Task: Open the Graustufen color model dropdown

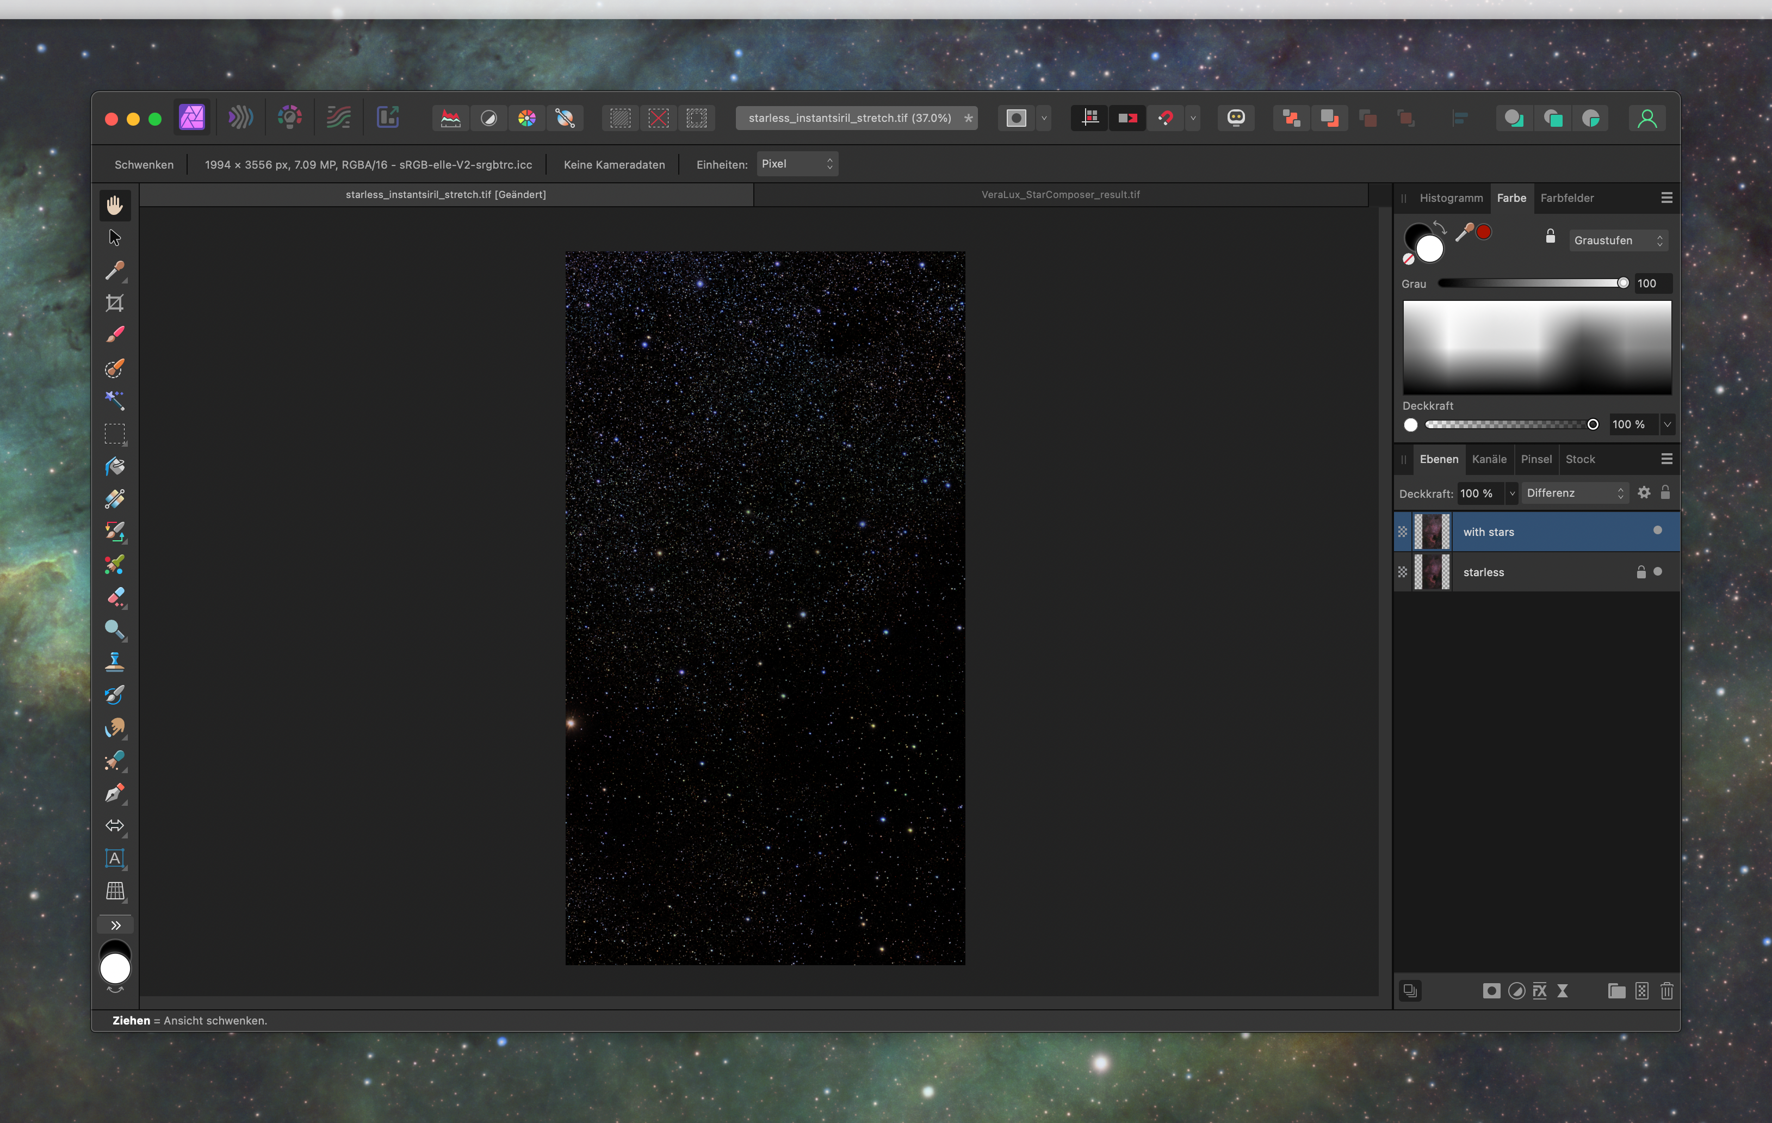Action: [x=1618, y=240]
